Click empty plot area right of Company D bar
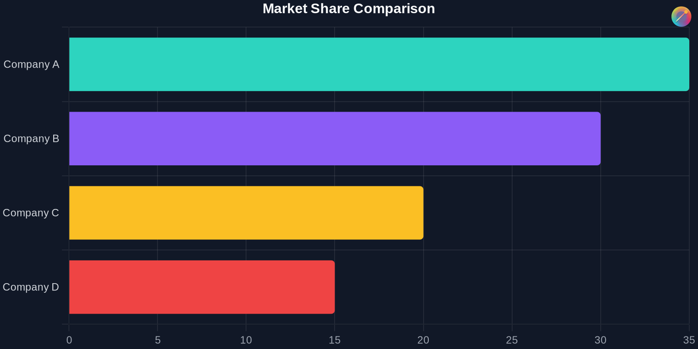The image size is (698, 349). [x=510, y=287]
